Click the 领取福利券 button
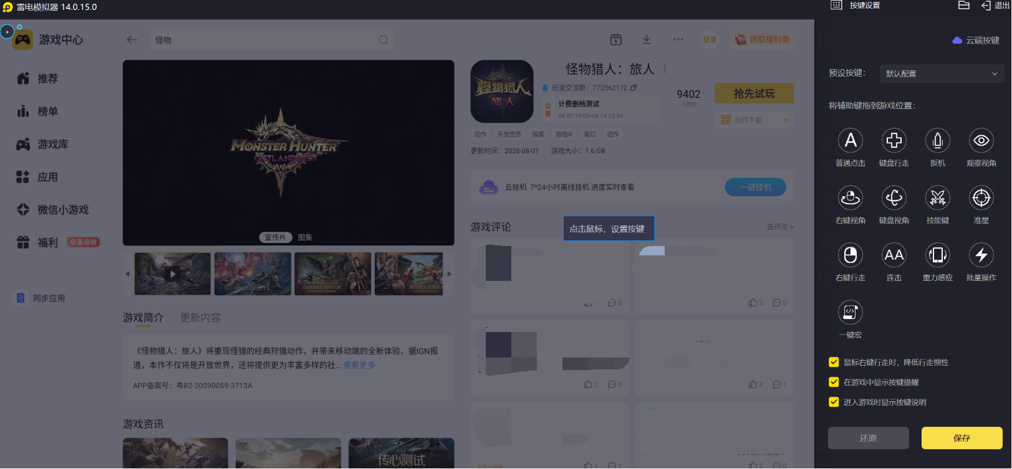This screenshot has height=469, width=1012. click(762, 40)
